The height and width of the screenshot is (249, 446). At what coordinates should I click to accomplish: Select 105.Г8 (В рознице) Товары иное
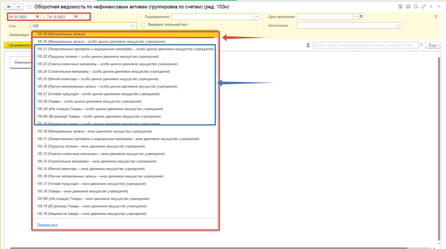(x=125, y=207)
